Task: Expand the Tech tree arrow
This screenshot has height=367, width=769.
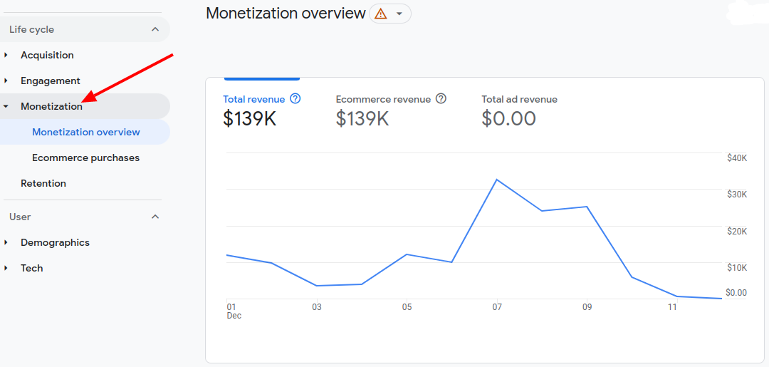Action: [x=6, y=268]
